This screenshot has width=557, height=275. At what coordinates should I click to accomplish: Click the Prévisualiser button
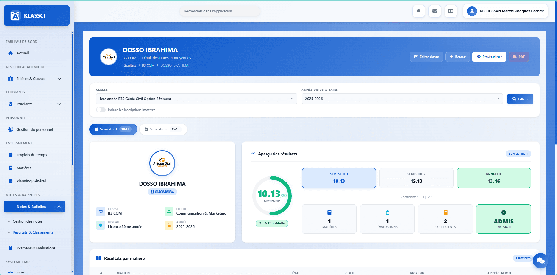[489, 57]
